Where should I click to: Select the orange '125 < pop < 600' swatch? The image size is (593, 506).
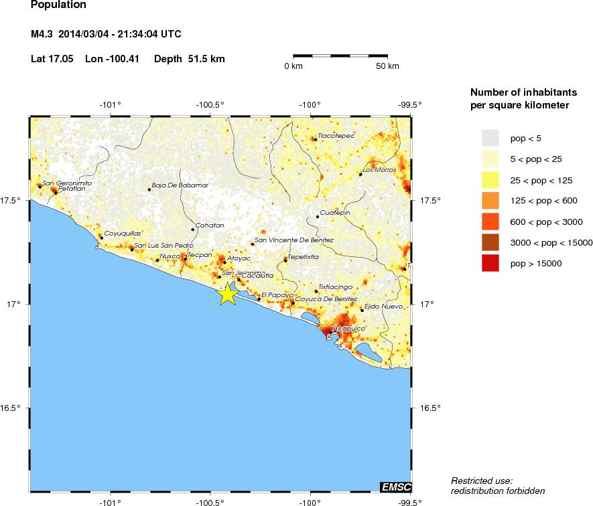(x=491, y=200)
